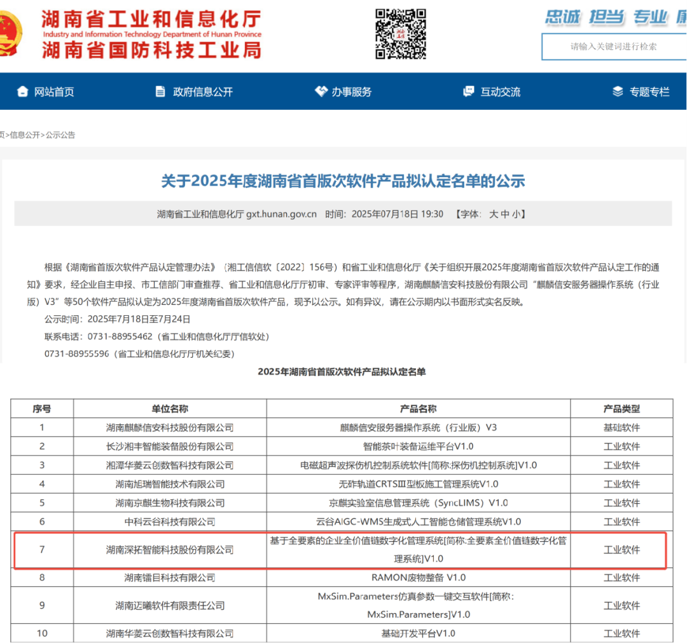Select the 湖南深拓智能科技股份有限公司 table cell

click(x=170, y=550)
